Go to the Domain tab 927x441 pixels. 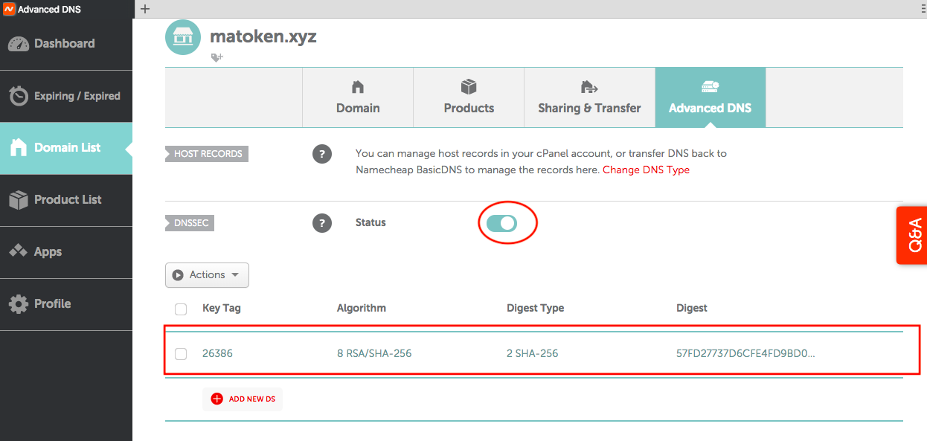[358, 97]
